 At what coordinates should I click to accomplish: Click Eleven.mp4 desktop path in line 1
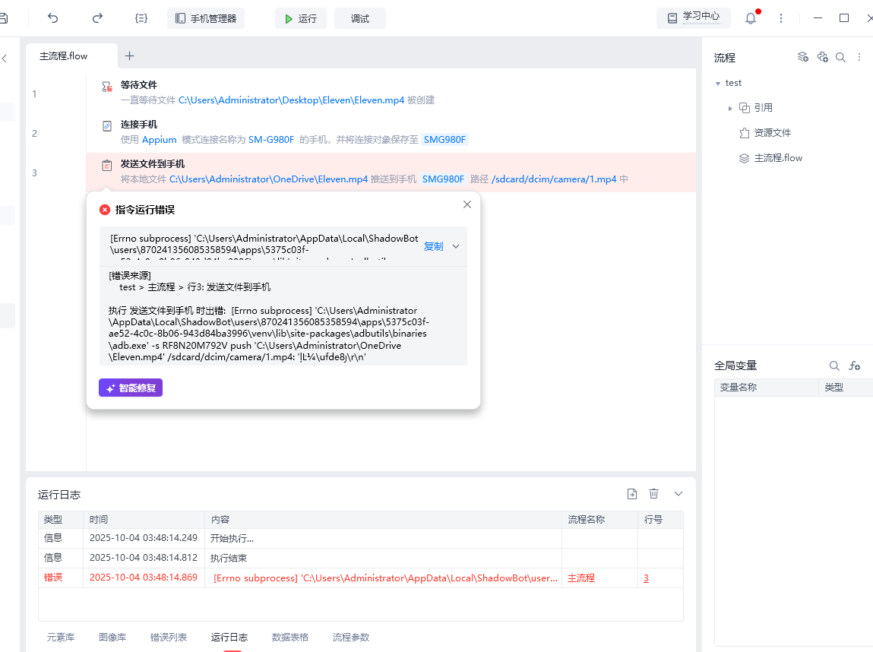click(x=291, y=100)
